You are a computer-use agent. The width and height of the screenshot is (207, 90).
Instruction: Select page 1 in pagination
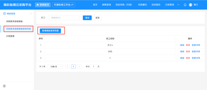point(73,67)
